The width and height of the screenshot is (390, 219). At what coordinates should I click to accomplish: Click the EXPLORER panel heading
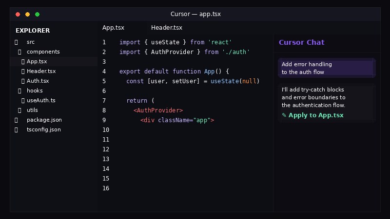pos(33,30)
